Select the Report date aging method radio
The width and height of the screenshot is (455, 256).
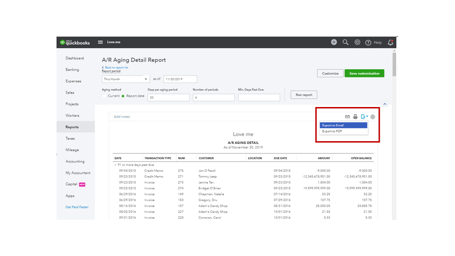point(123,96)
